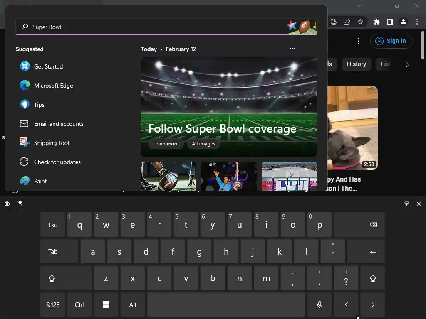Viewport: 426px width, 319px height.
Task: Open the browser profile icon
Action: point(404,22)
